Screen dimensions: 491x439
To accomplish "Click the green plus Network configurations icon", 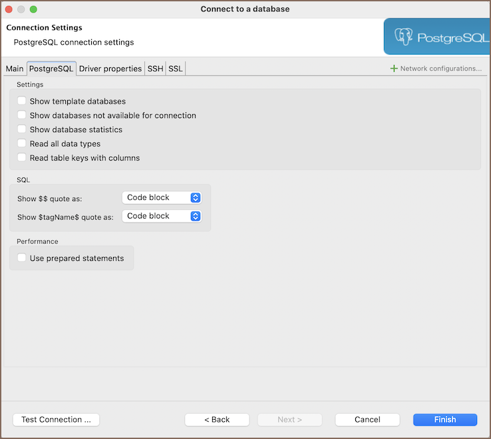I will 394,68.
